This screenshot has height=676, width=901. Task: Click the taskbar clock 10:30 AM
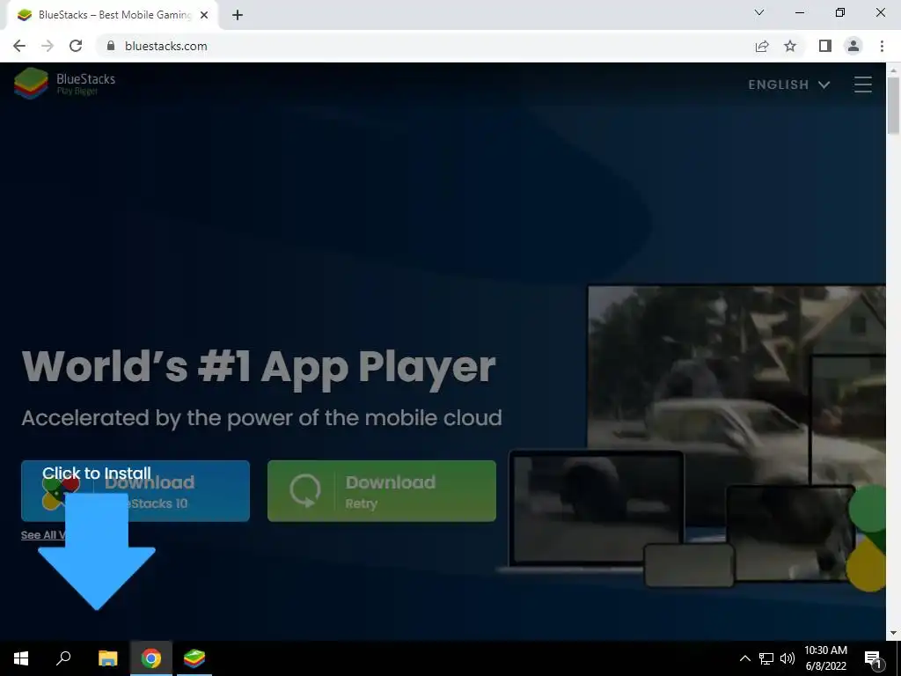point(825,658)
